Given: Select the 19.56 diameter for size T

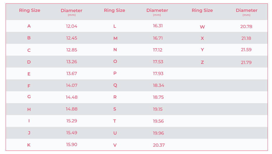Looking at the screenshot, I should pyautogui.click(x=158, y=121).
